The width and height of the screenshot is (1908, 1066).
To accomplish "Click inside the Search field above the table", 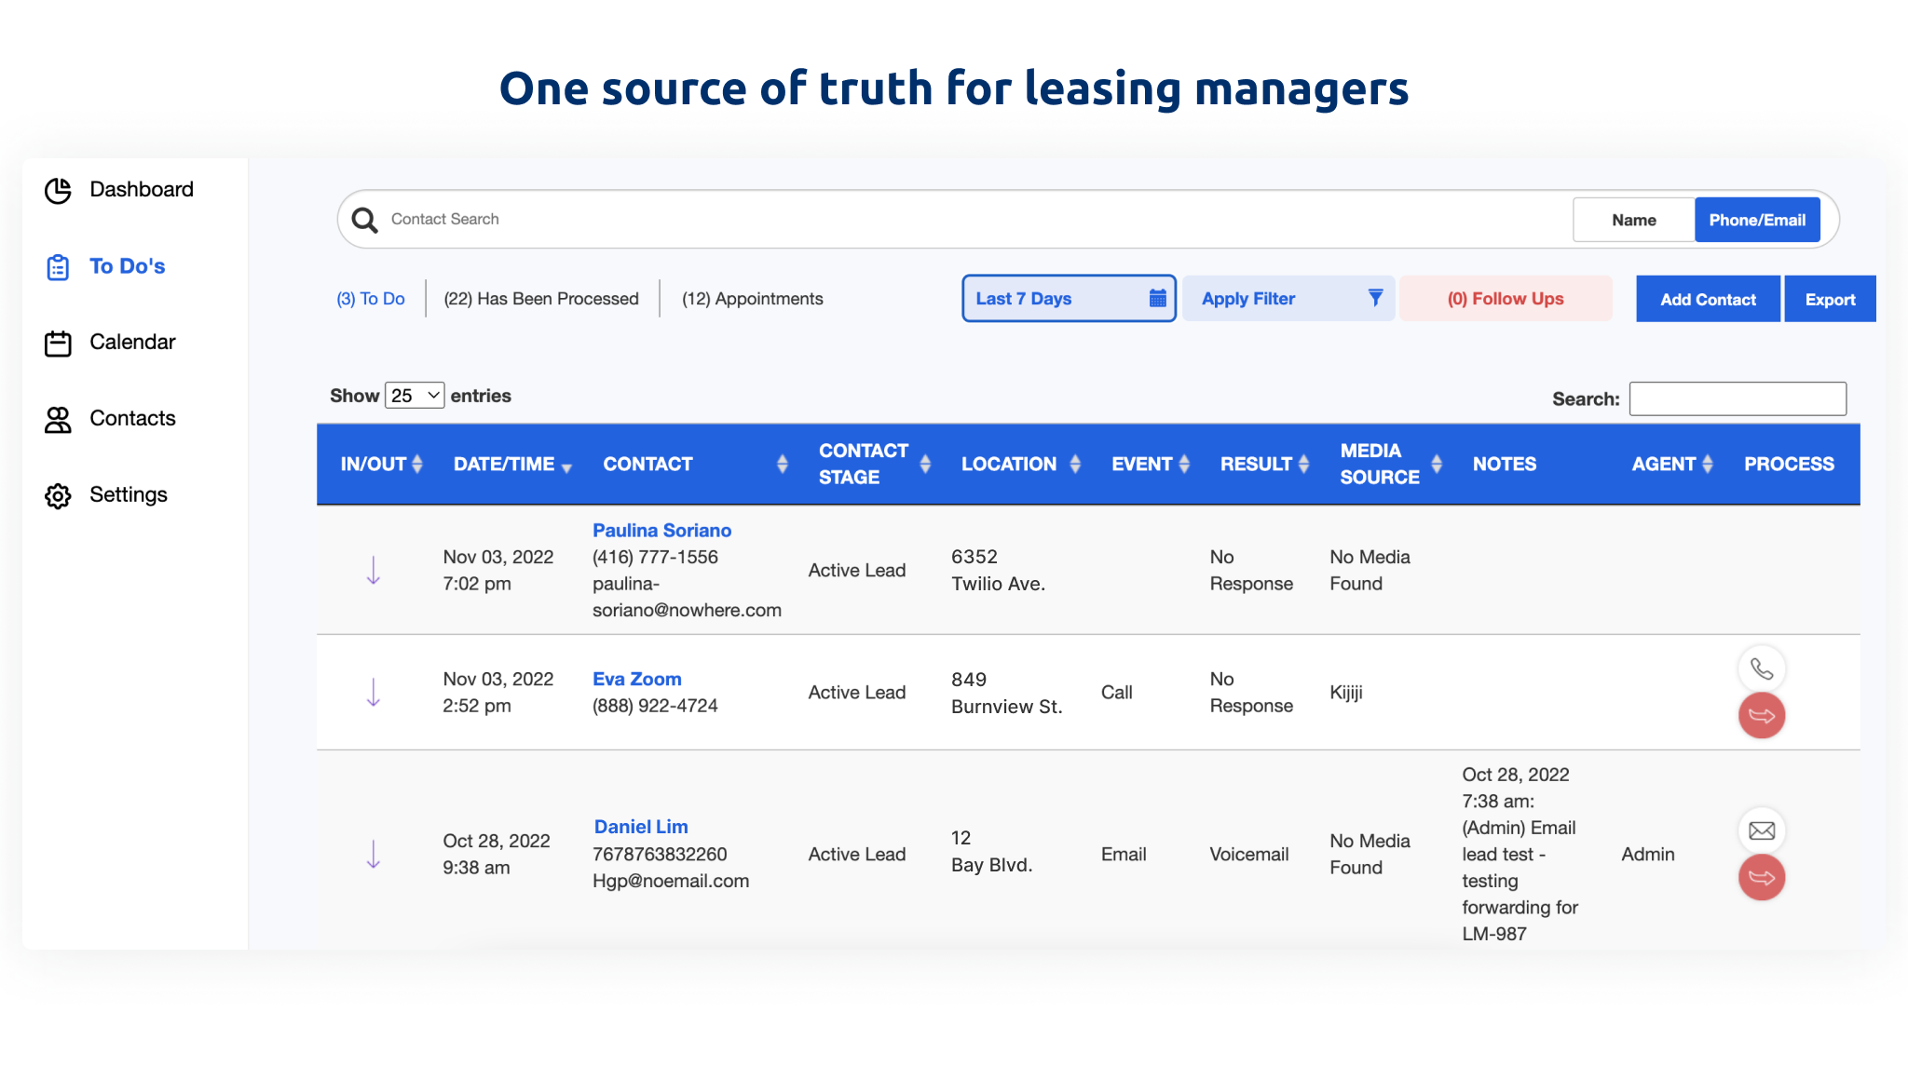I will click(1737, 398).
